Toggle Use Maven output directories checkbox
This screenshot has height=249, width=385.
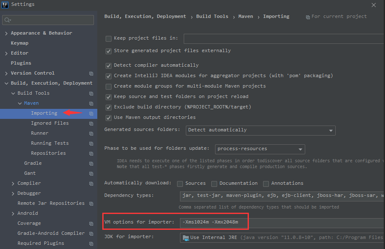point(108,118)
